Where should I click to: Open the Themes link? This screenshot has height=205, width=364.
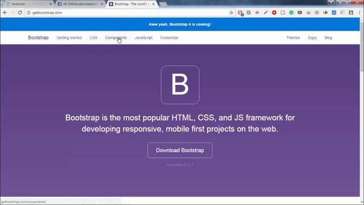(x=293, y=38)
